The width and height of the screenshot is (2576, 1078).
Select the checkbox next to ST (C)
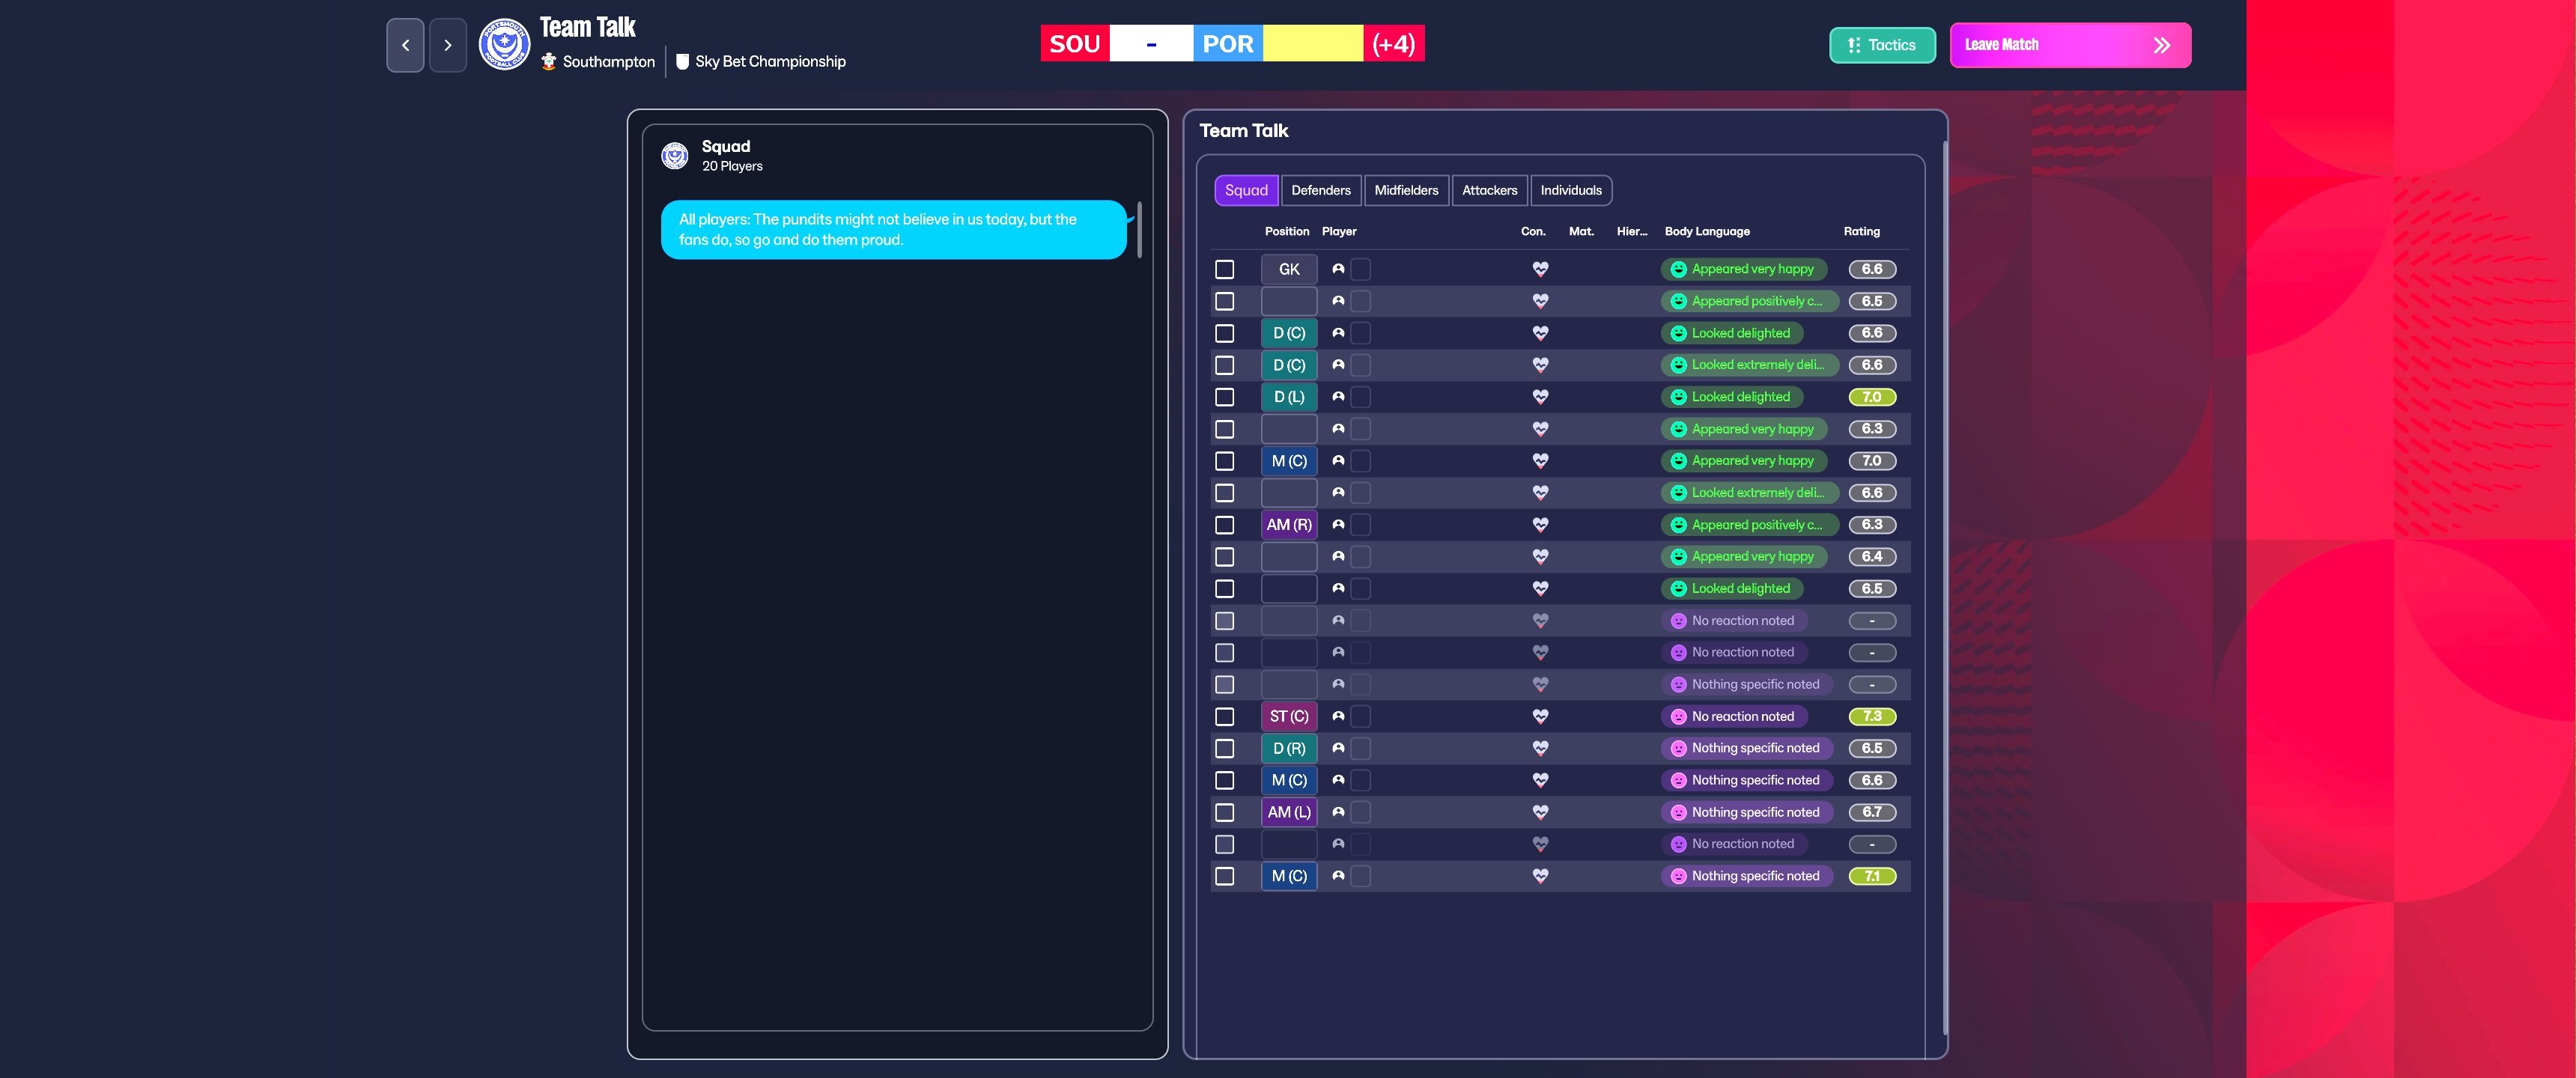point(1224,716)
